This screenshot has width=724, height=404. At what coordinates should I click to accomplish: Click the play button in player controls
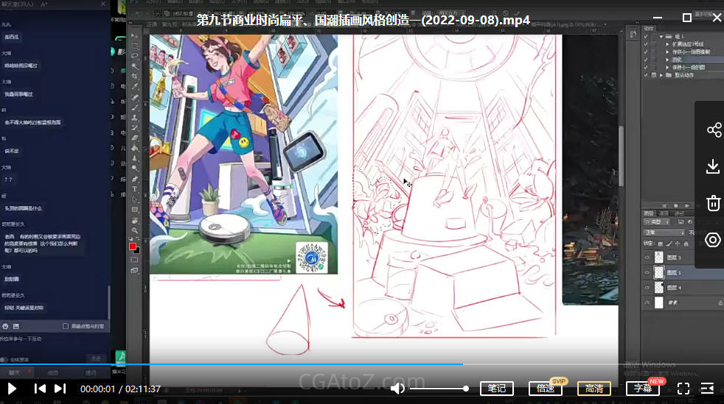pos(12,389)
